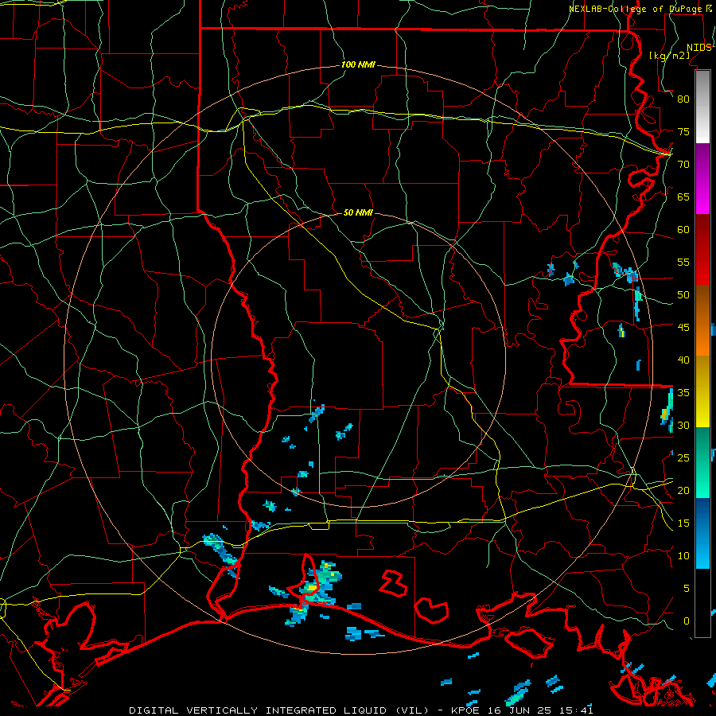The height and width of the screenshot is (716, 716).
Task: Click the 20 value on the VIL scale
Action: pyautogui.click(x=683, y=490)
